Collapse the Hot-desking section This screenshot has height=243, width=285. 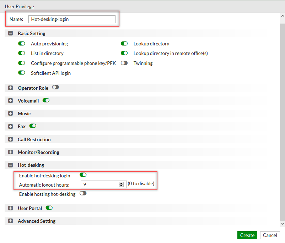tap(10, 165)
